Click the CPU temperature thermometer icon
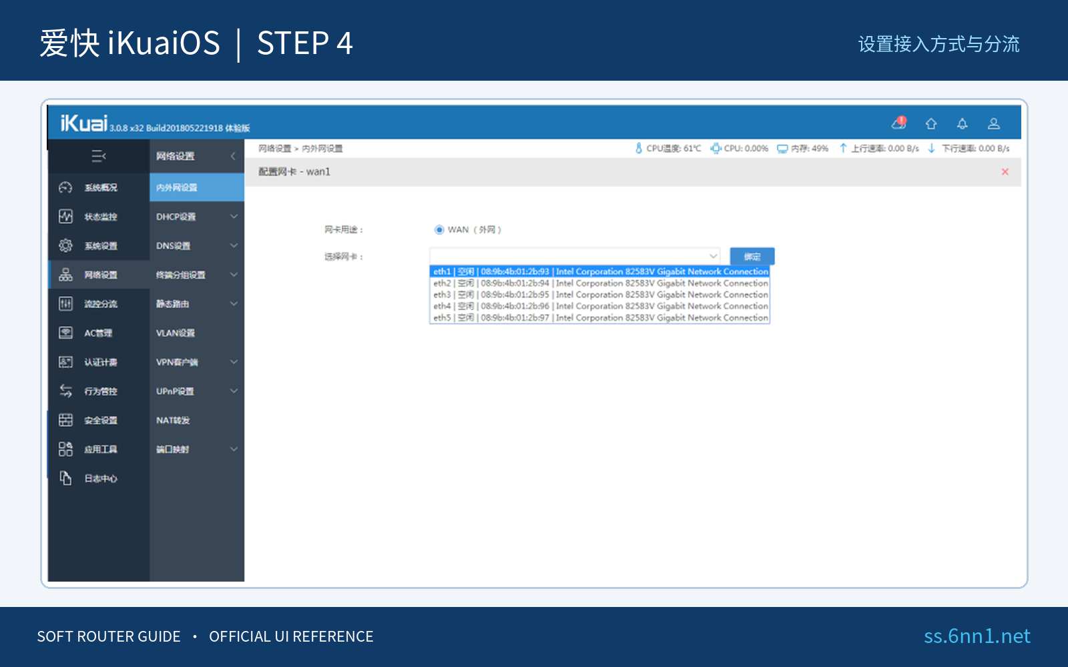The height and width of the screenshot is (667, 1068). tap(639, 148)
